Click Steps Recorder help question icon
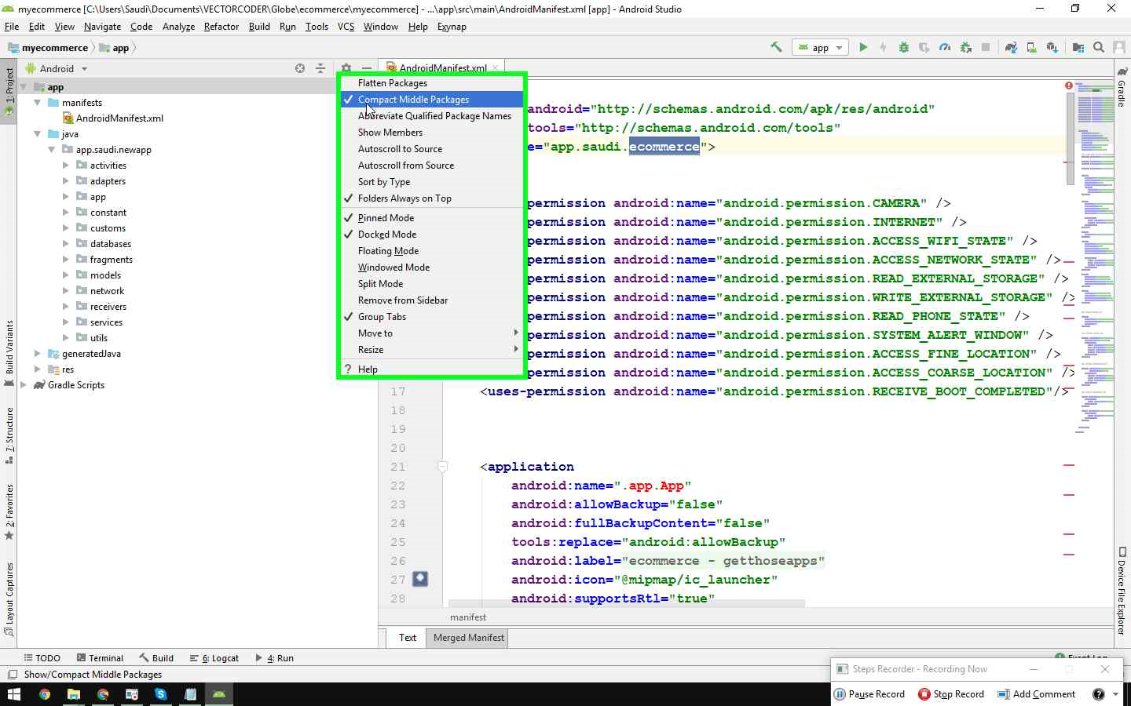Screen dimensions: 1131x706 click(x=1098, y=694)
